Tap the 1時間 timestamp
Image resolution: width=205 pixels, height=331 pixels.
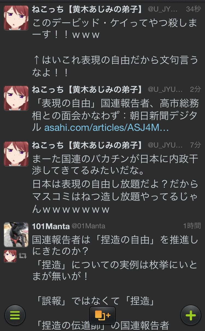(x=192, y=226)
